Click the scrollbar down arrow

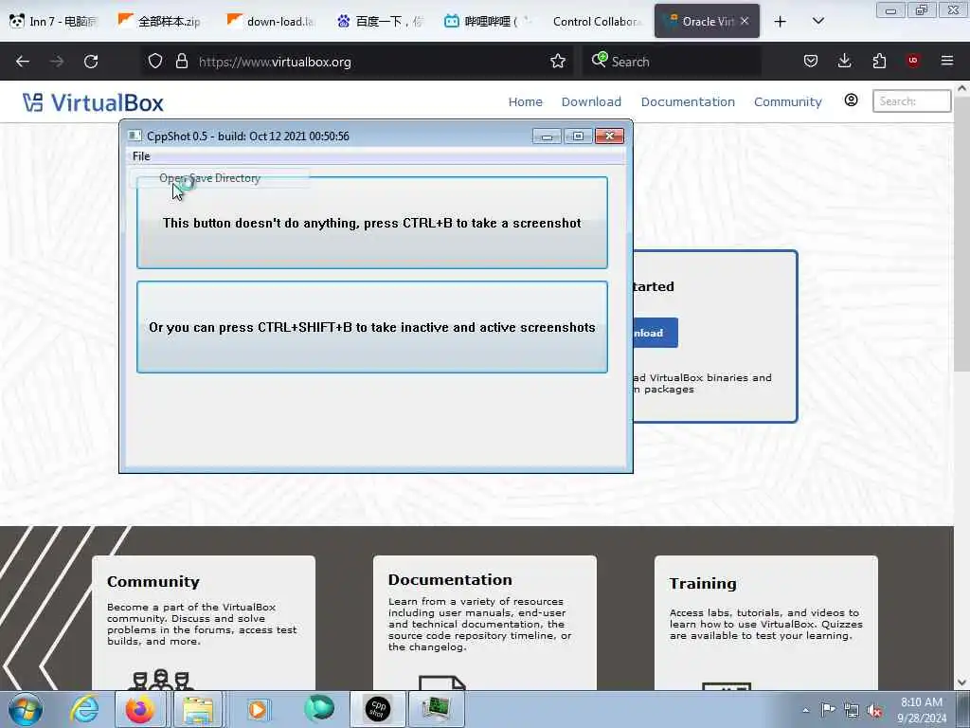961,682
